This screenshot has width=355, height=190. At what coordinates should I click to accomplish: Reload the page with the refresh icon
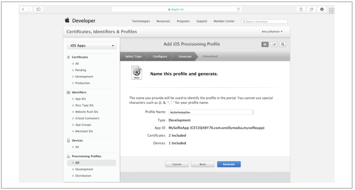coord(238,9)
